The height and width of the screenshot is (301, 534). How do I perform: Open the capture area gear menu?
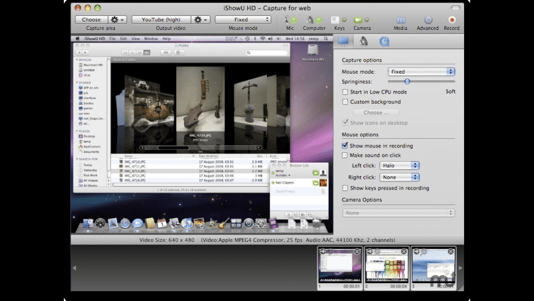116,20
